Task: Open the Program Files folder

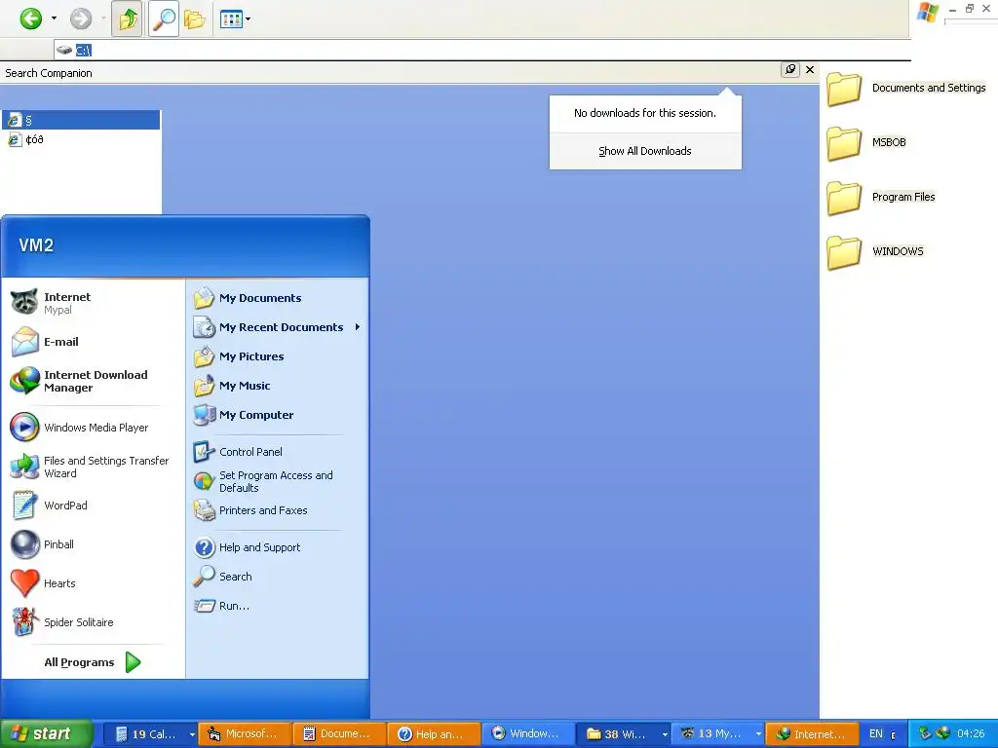Action: (x=881, y=197)
